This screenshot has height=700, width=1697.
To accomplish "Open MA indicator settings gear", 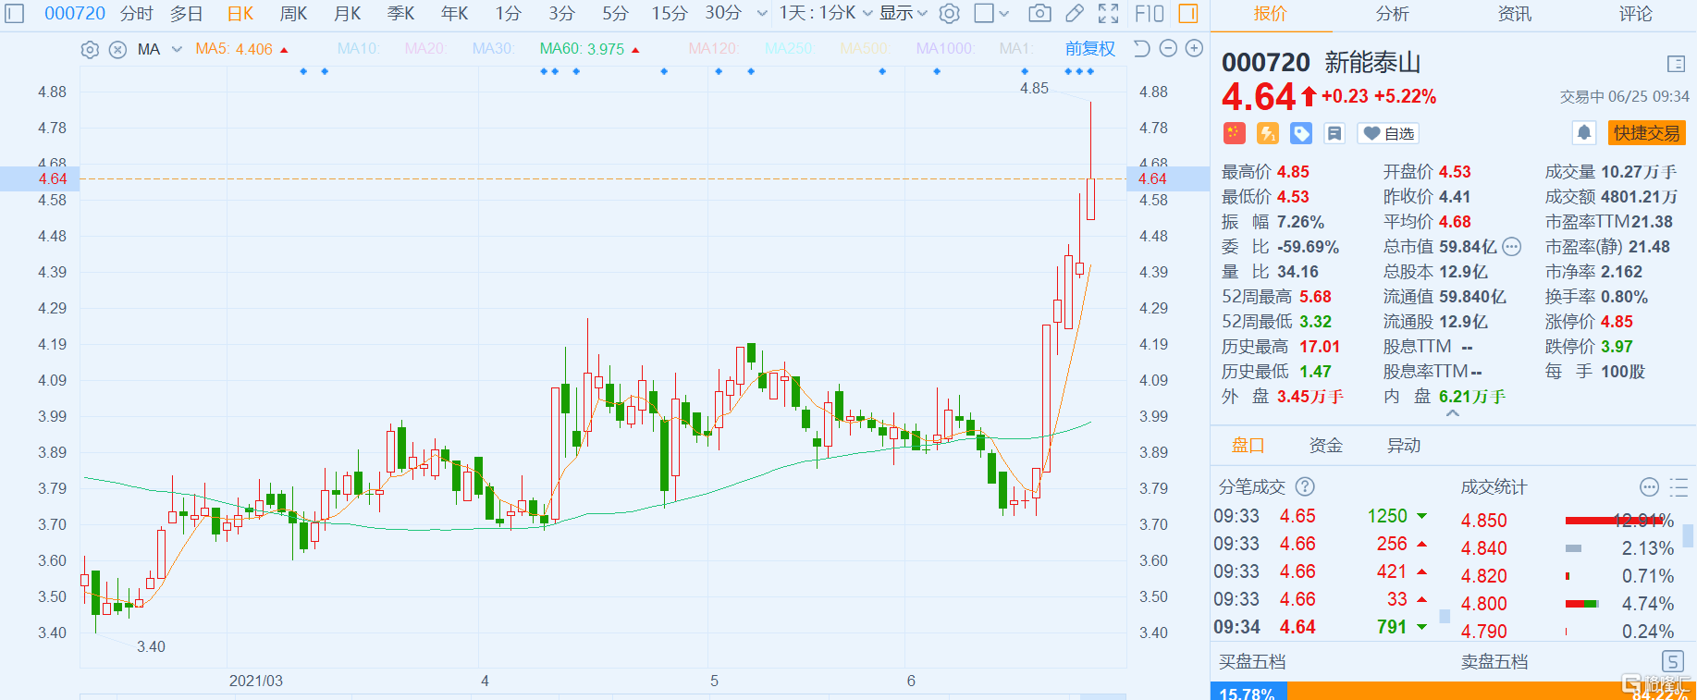I will click(x=90, y=50).
